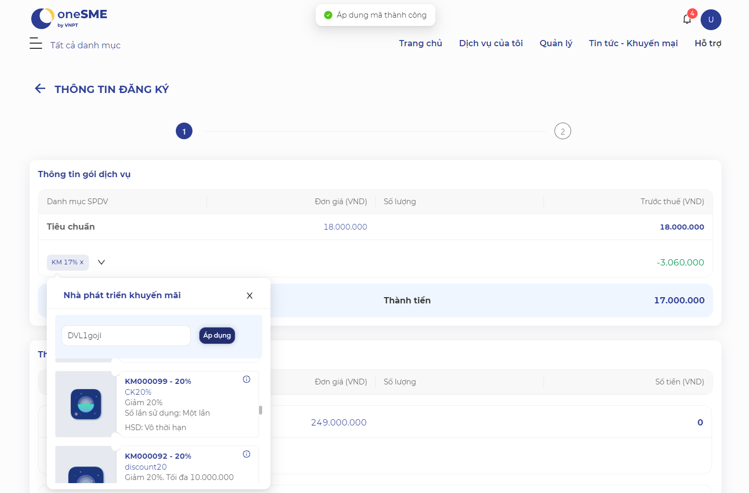Open the user avatar U menu
The image size is (749, 493).
pyautogui.click(x=711, y=20)
